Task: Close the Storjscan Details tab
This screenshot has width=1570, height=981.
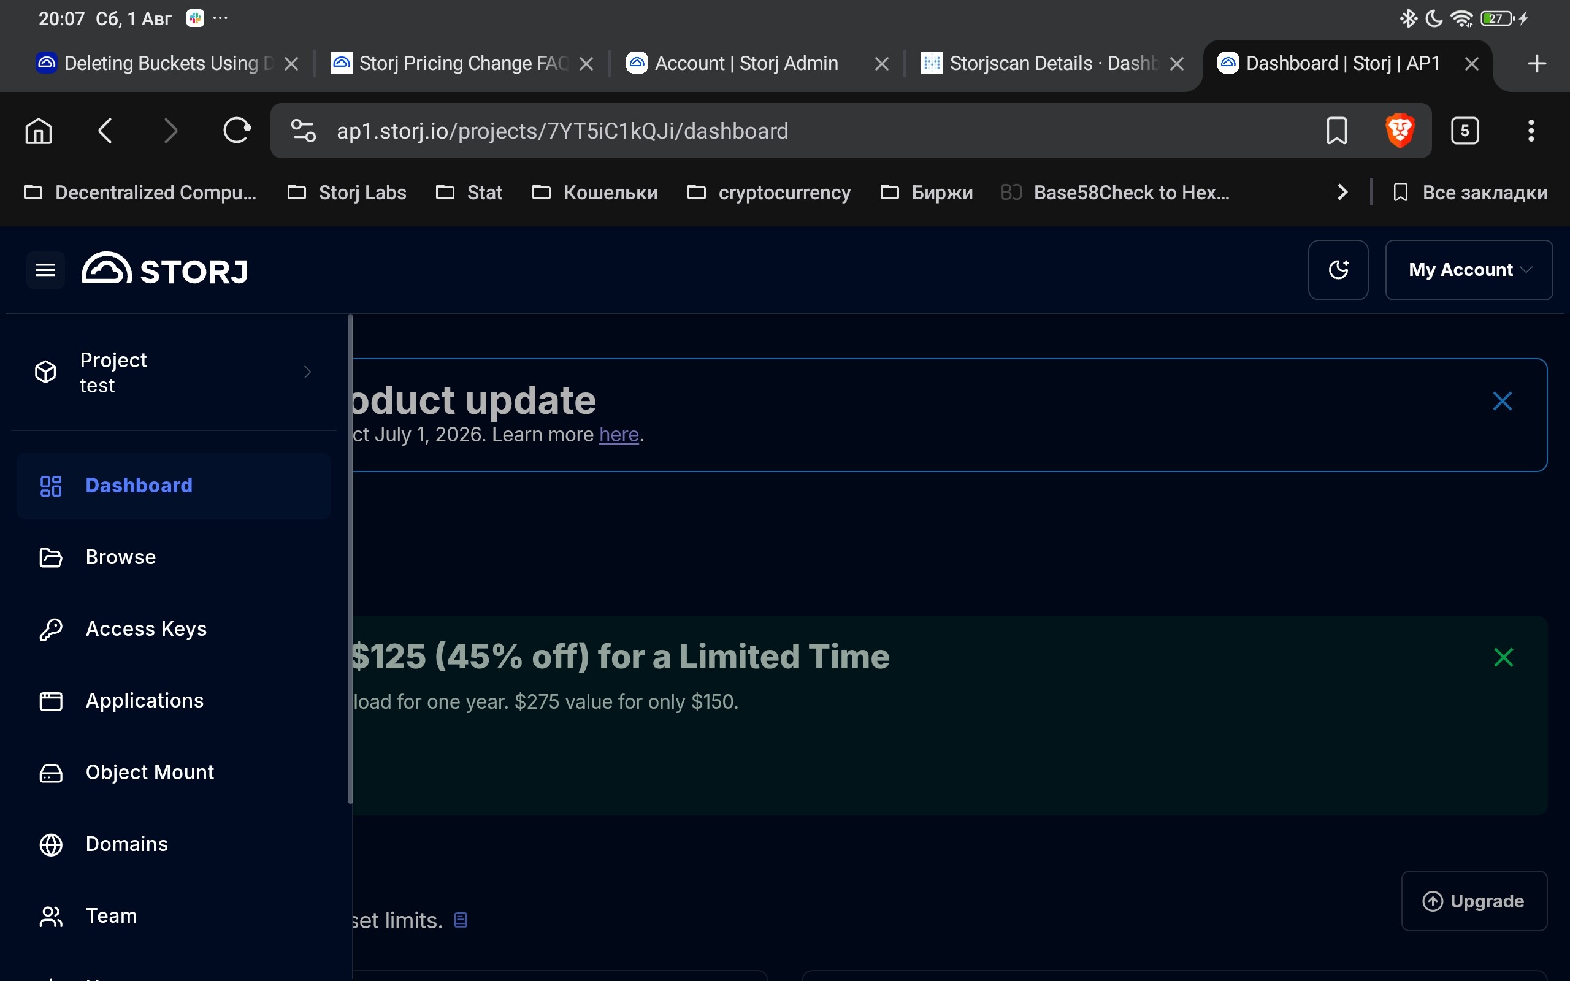Action: tap(1176, 64)
